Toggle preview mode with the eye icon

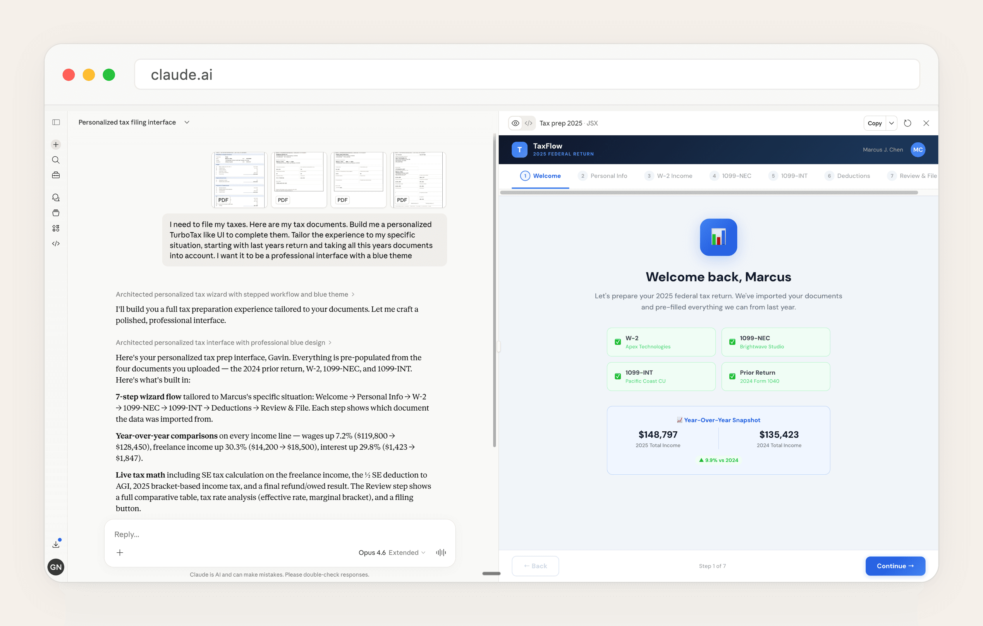click(515, 123)
